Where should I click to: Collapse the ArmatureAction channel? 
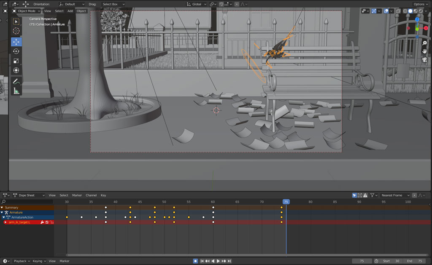[3, 217]
